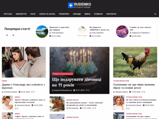
Task: Click ІМЕНА category above Дарина і Олександр
Action: (4, 81)
